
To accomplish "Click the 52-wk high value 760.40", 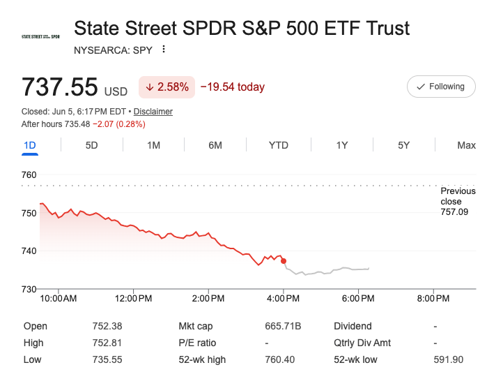I will [x=280, y=359].
